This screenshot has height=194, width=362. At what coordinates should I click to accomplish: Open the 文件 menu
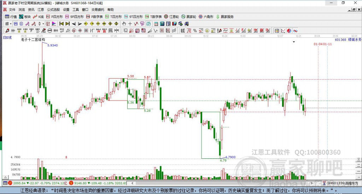click(x=12, y=10)
